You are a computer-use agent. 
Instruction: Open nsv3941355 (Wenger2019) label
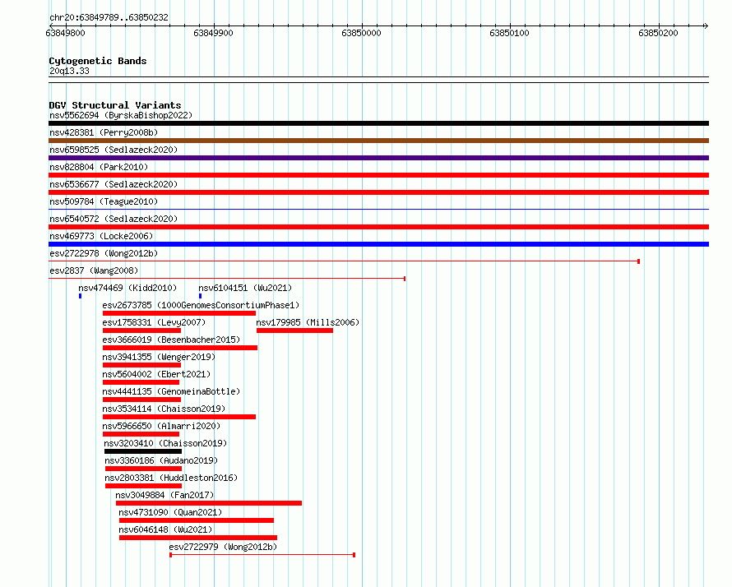pyautogui.click(x=159, y=357)
